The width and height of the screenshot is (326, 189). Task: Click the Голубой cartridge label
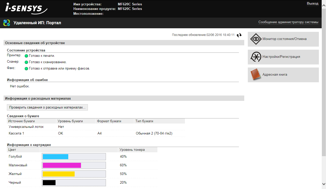pos(15,157)
